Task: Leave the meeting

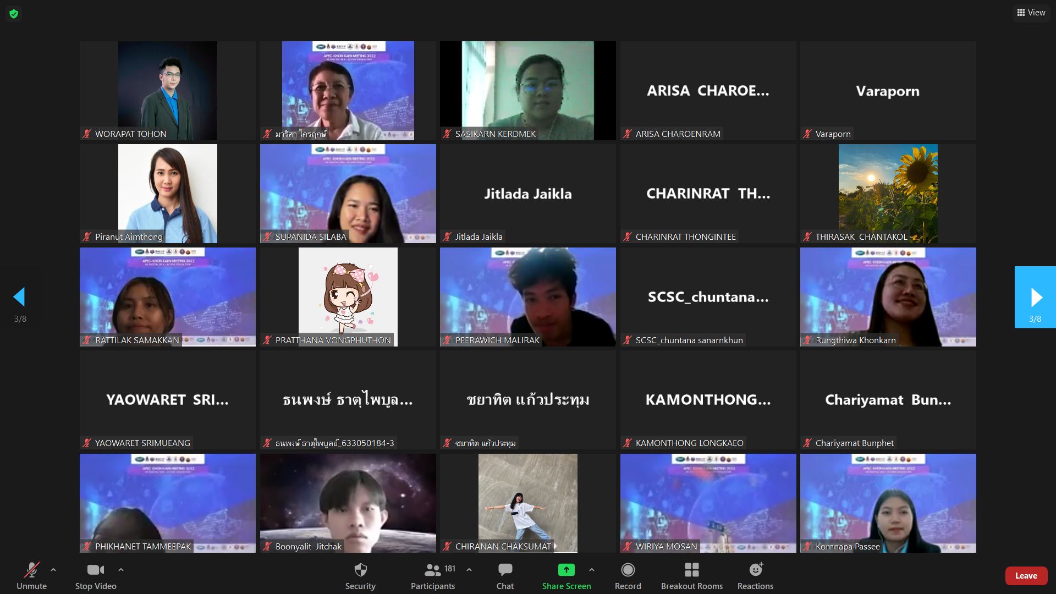Action: [x=1025, y=576]
